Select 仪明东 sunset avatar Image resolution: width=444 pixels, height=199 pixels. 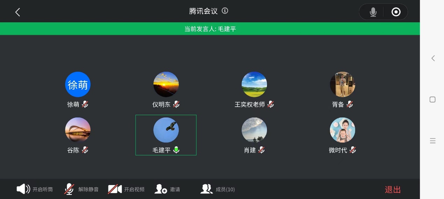click(x=166, y=84)
